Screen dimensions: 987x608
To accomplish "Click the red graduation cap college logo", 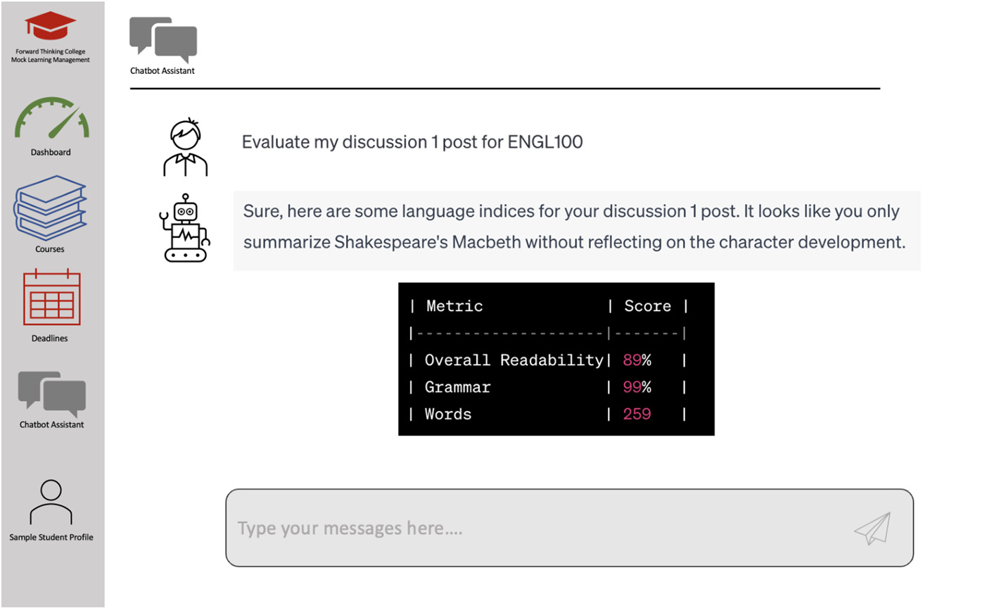I will [51, 27].
